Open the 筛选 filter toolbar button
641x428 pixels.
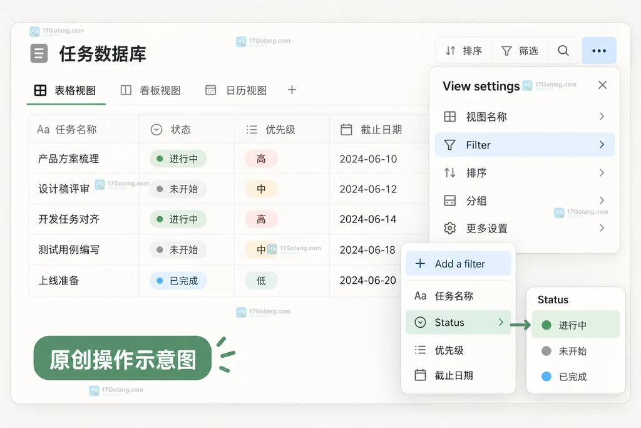520,51
